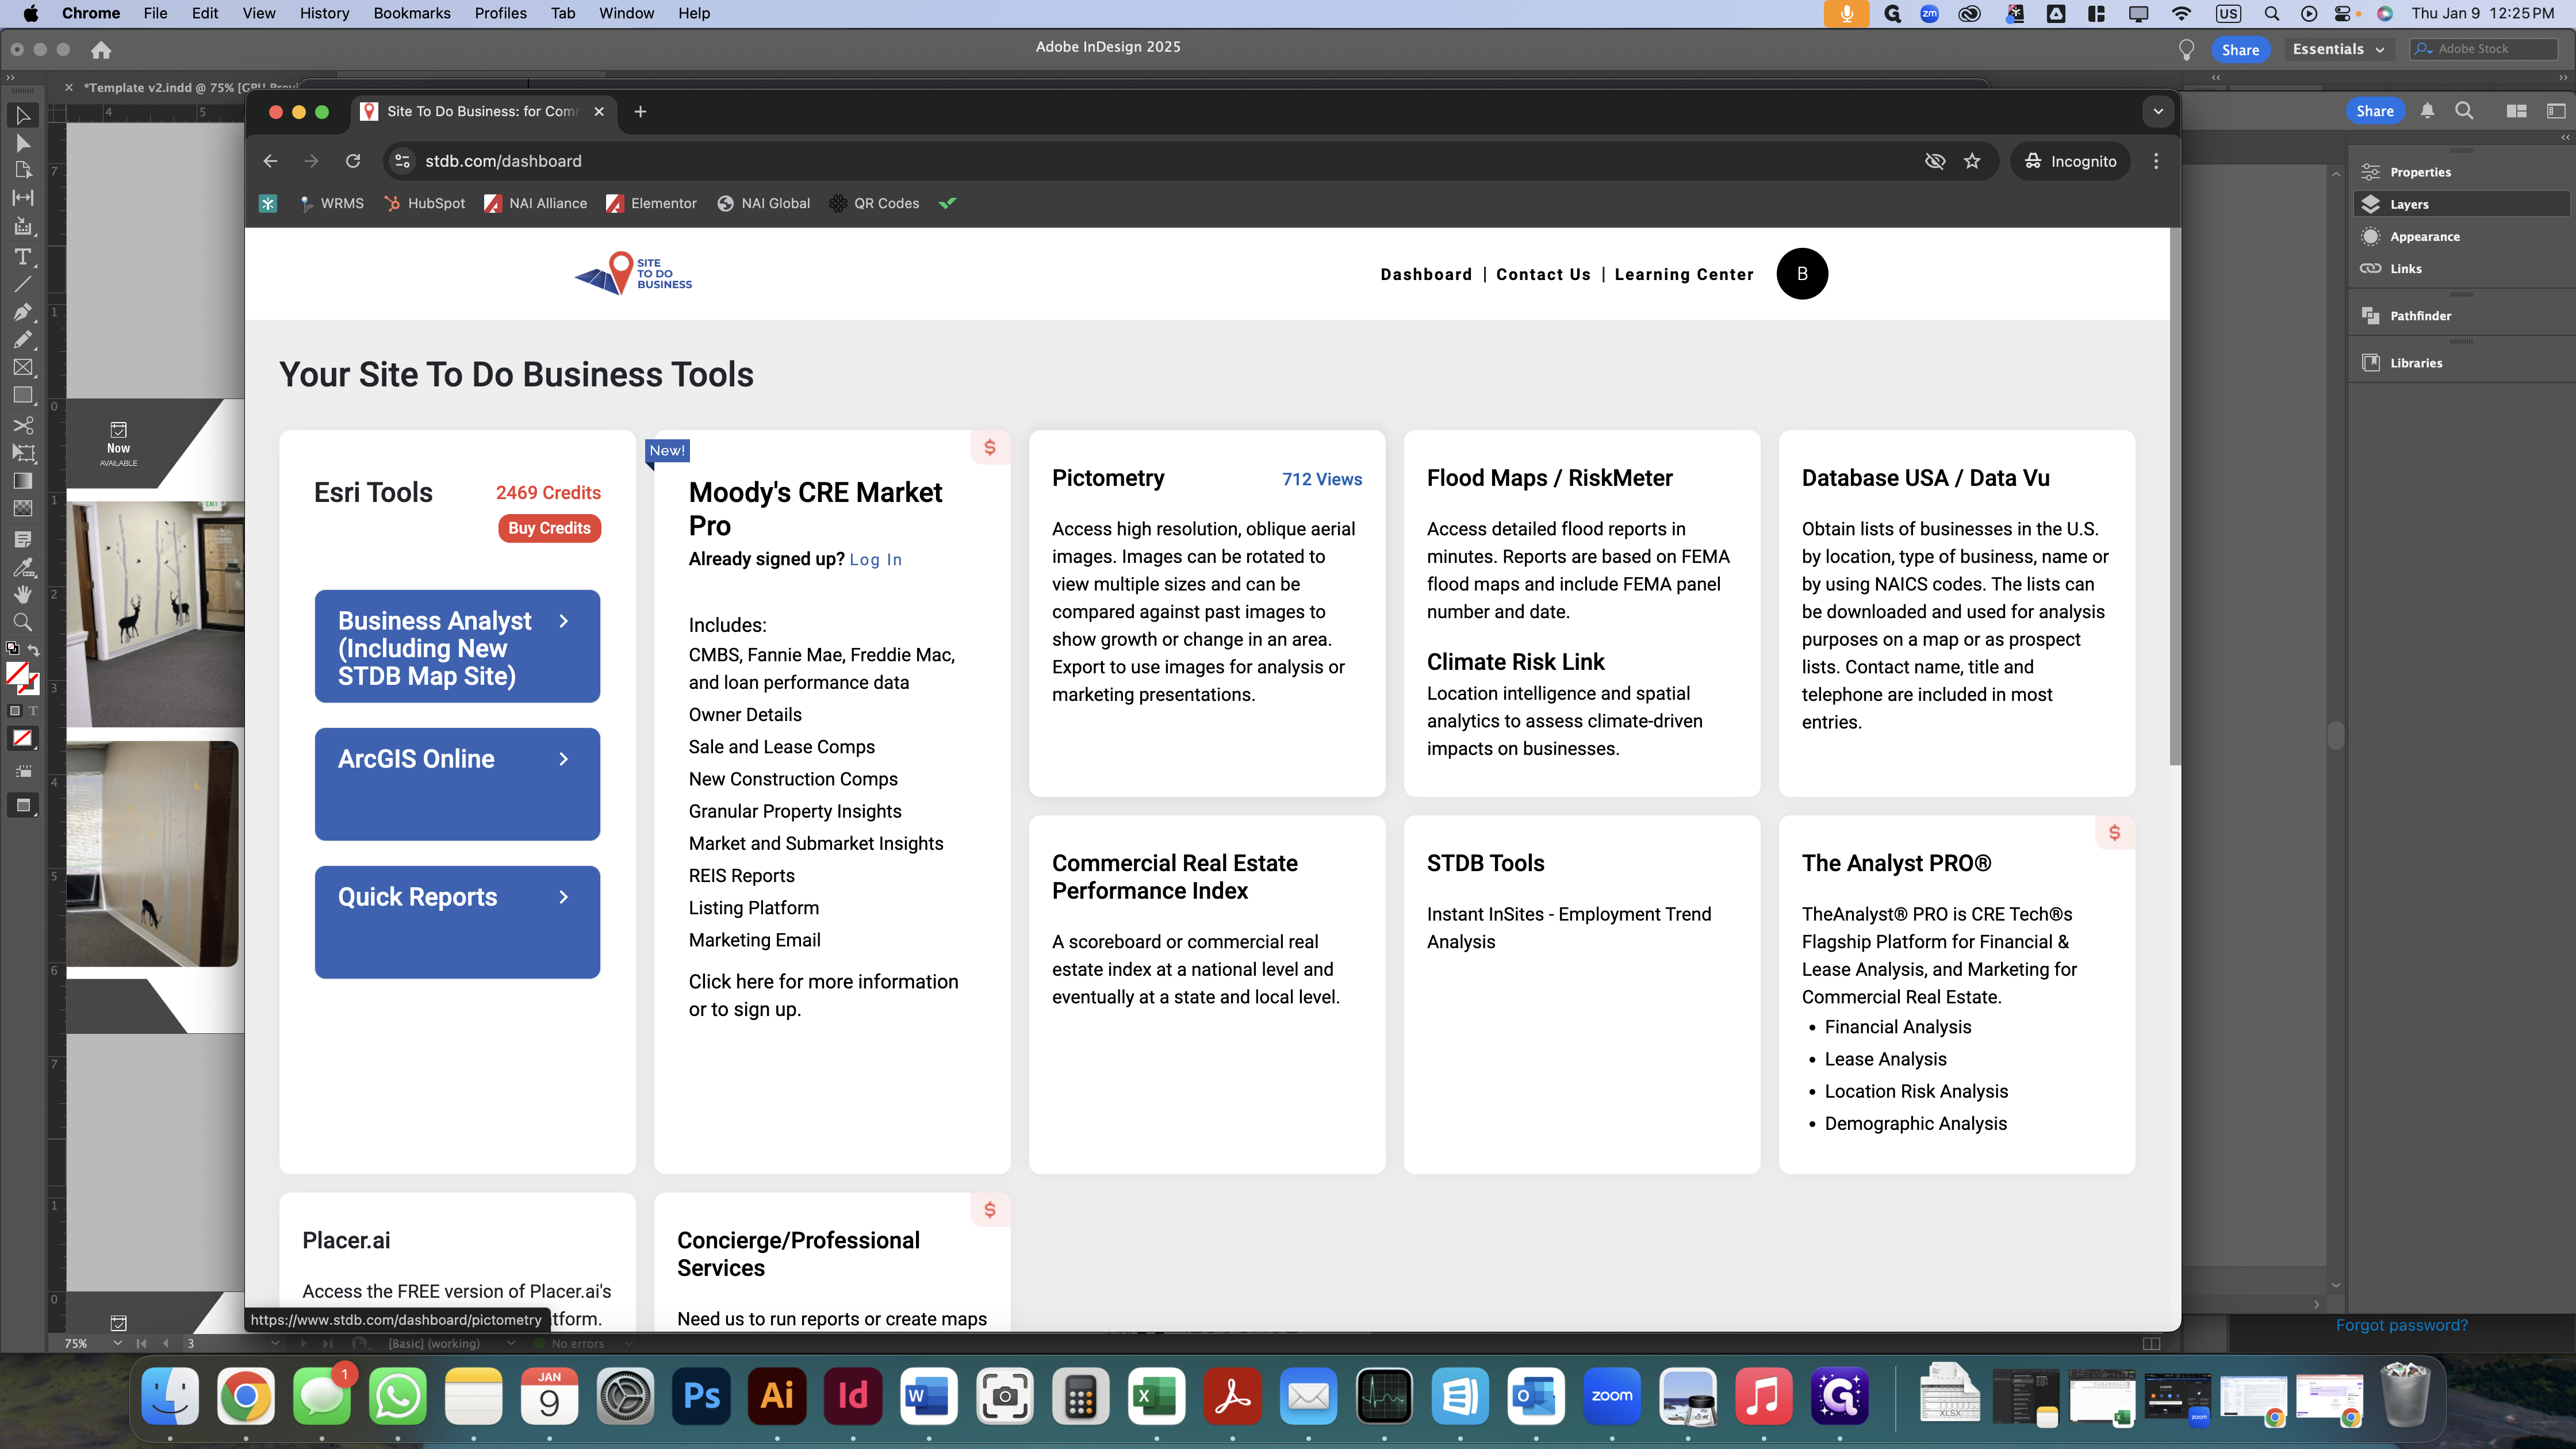Click the InDesign Home icon
This screenshot has height=1449, width=2576.
tap(101, 49)
